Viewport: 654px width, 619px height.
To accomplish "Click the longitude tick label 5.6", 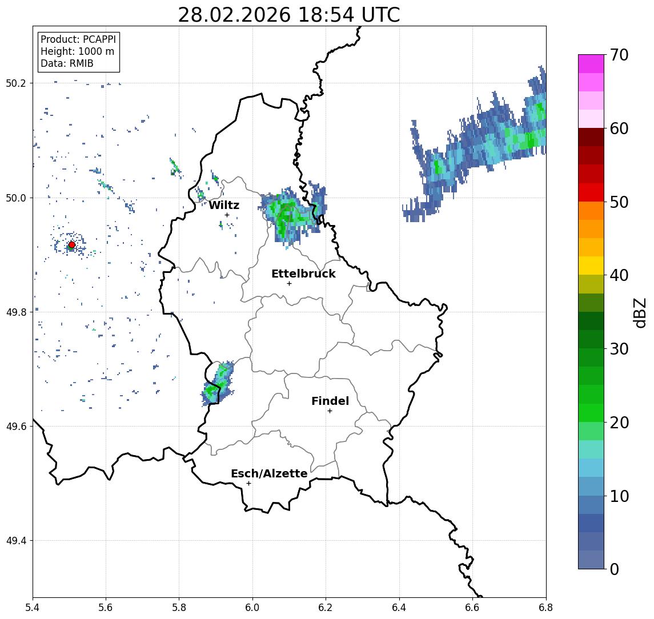I will click(106, 608).
